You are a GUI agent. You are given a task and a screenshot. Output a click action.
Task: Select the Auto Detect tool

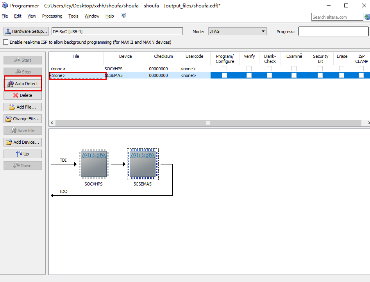point(23,83)
